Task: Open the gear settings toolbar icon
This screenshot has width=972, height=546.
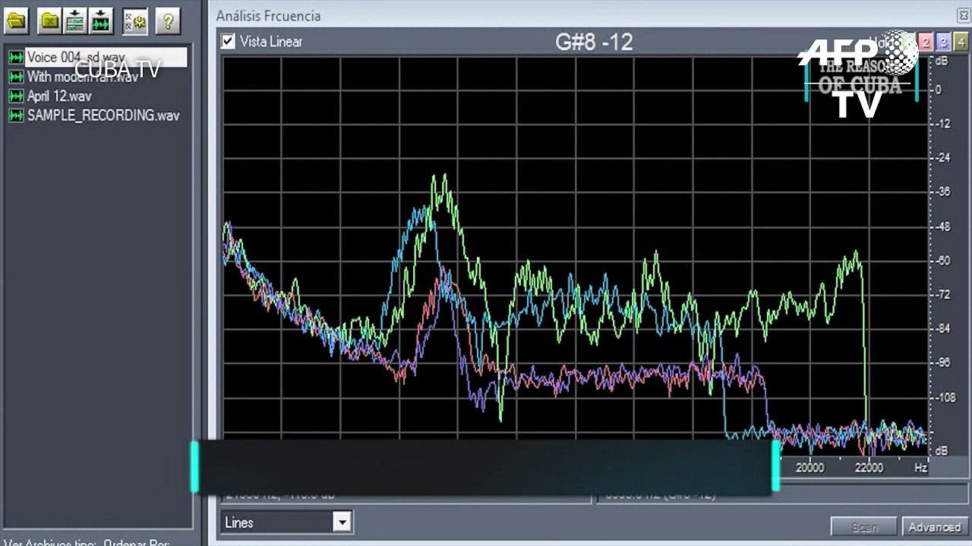Action: pos(134,22)
